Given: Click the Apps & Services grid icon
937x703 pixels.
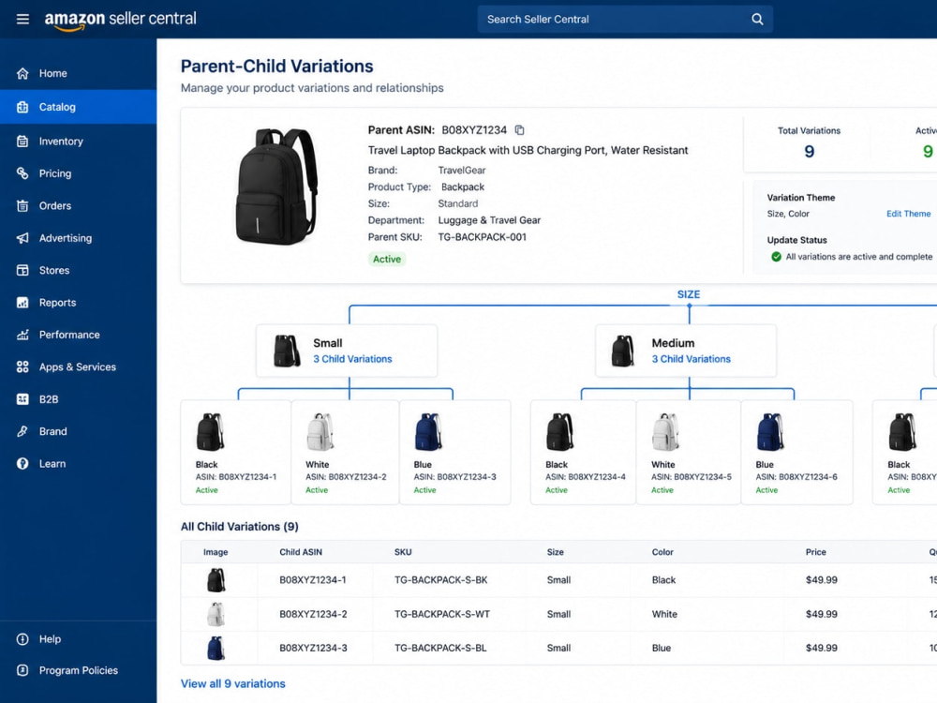Looking at the screenshot, I should 22,367.
